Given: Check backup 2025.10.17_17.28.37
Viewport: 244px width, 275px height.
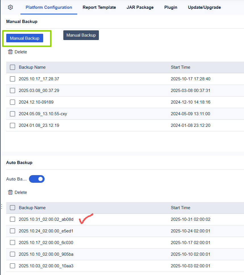Looking at the screenshot, I should pyautogui.click(x=12, y=79).
